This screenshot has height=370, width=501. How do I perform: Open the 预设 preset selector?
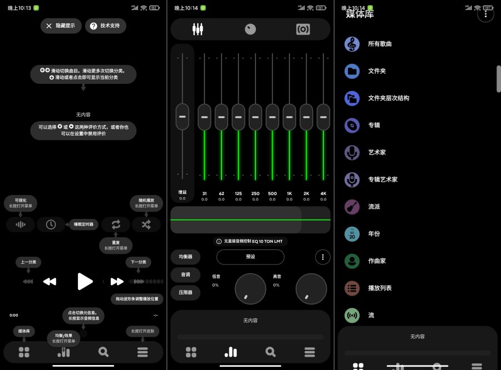click(250, 257)
